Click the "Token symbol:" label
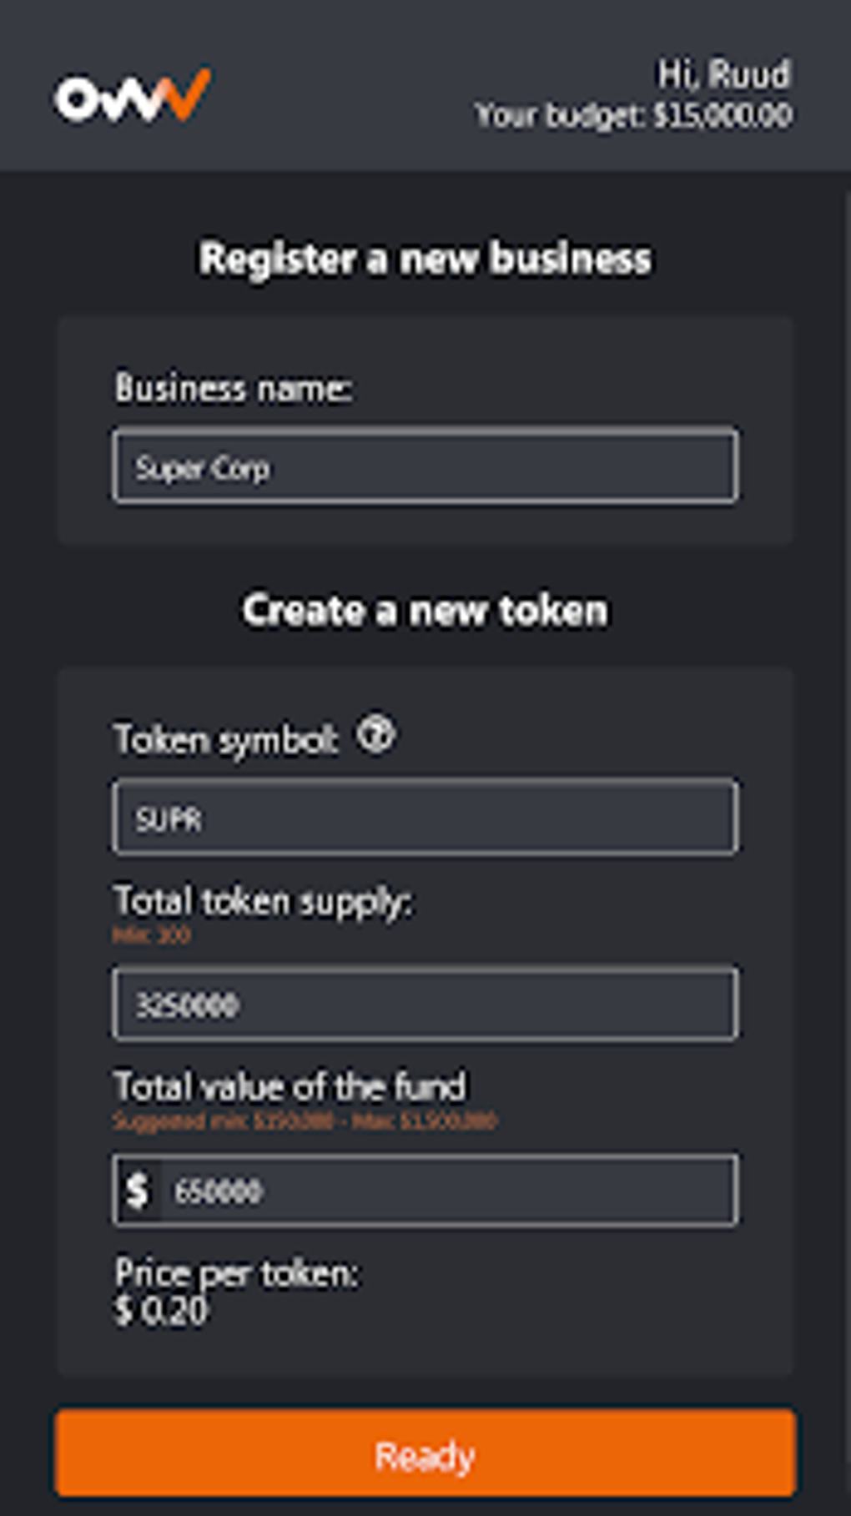 click(x=226, y=739)
